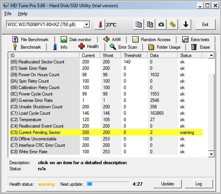Click the Exit button

(205, 25)
